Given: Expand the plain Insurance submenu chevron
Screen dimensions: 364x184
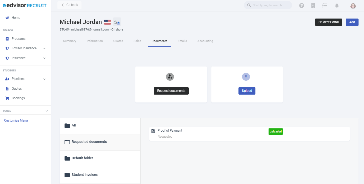Looking at the screenshot, I should pos(45,58).
